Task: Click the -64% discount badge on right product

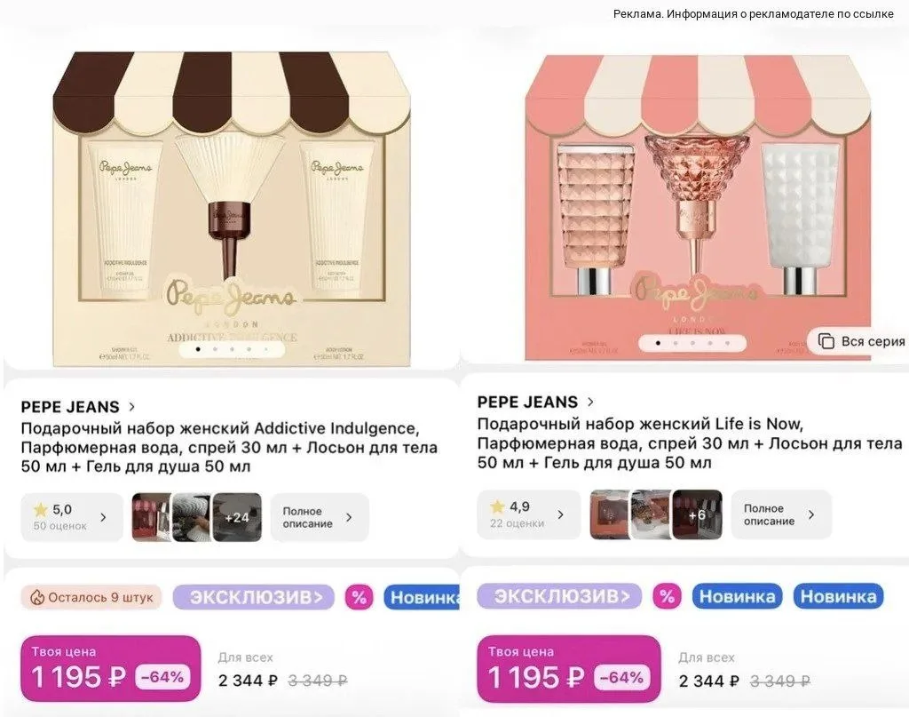Action: pyautogui.click(x=621, y=677)
